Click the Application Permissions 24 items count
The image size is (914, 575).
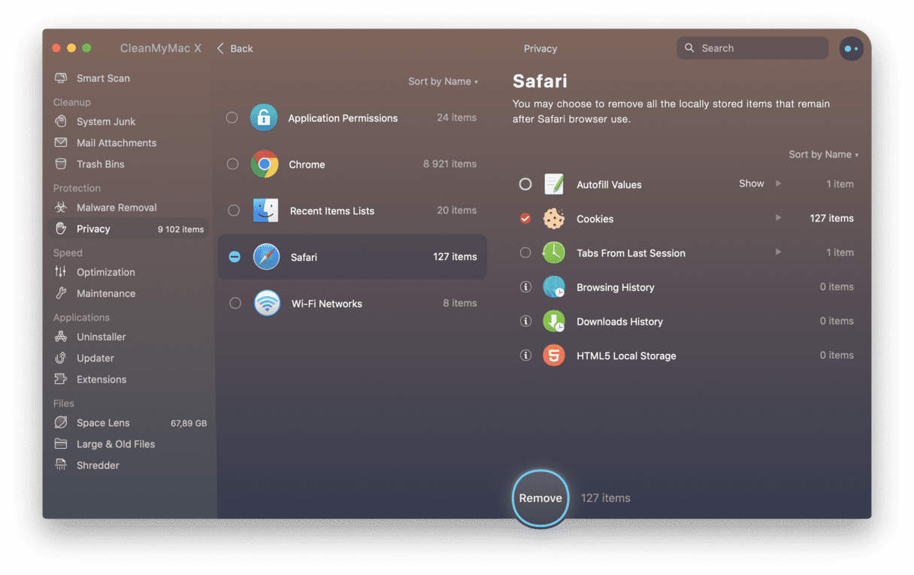[457, 117]
